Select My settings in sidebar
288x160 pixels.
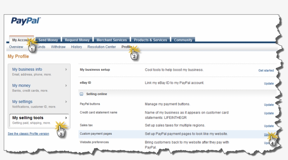point(22,102)
